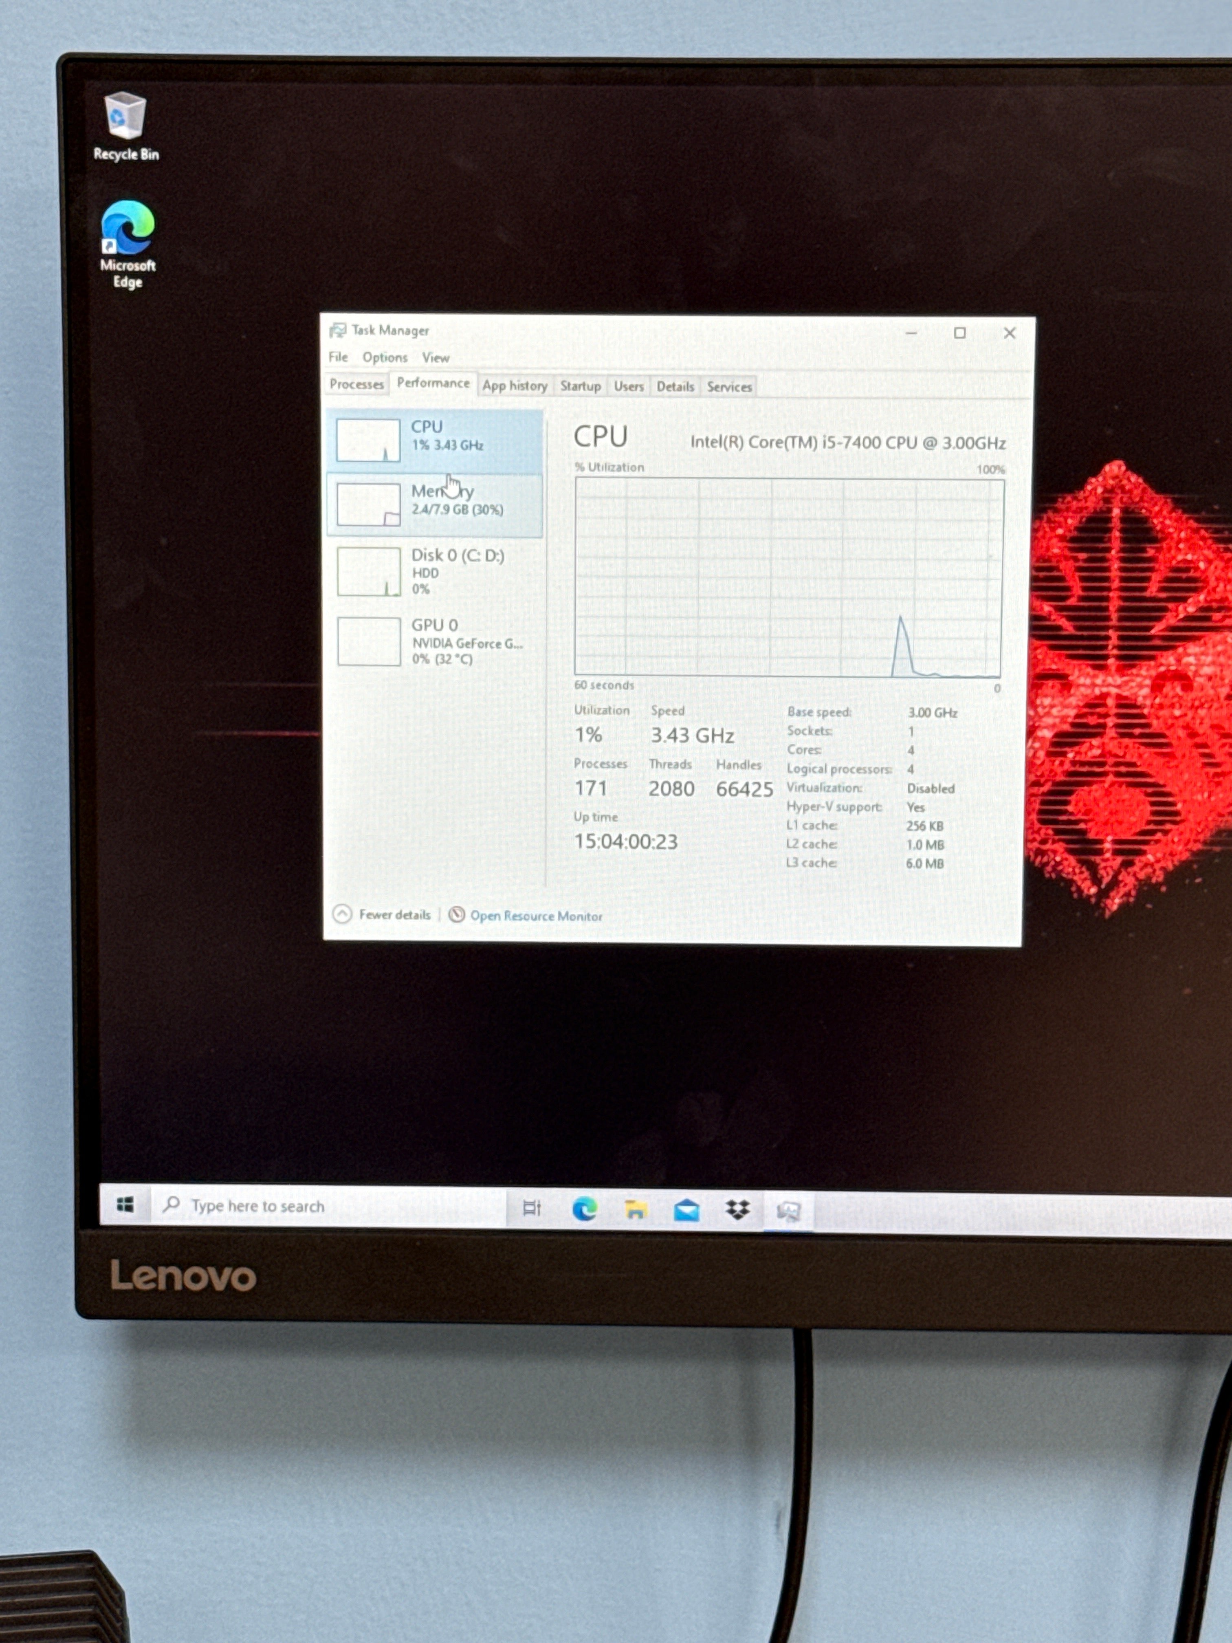
Task: Click the 3.43 GHz speed value
Action: pos(693,736)
